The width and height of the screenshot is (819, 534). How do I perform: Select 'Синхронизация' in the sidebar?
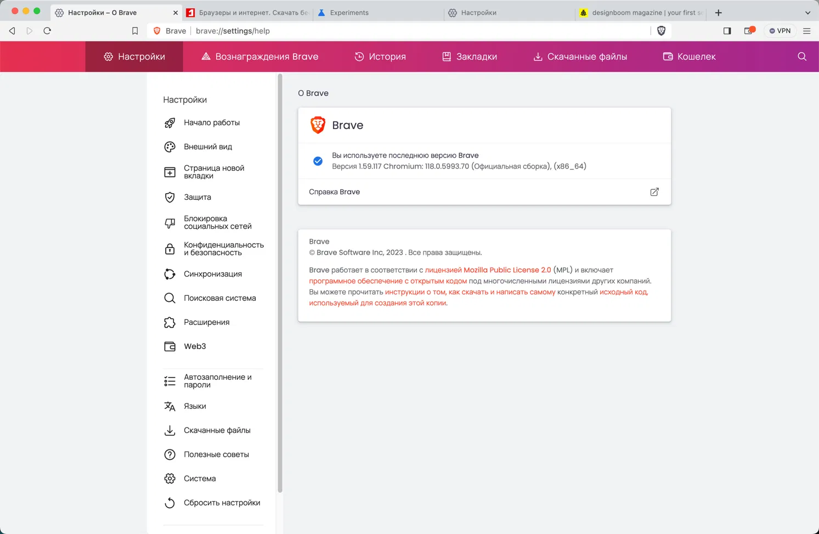pos(213,274)
